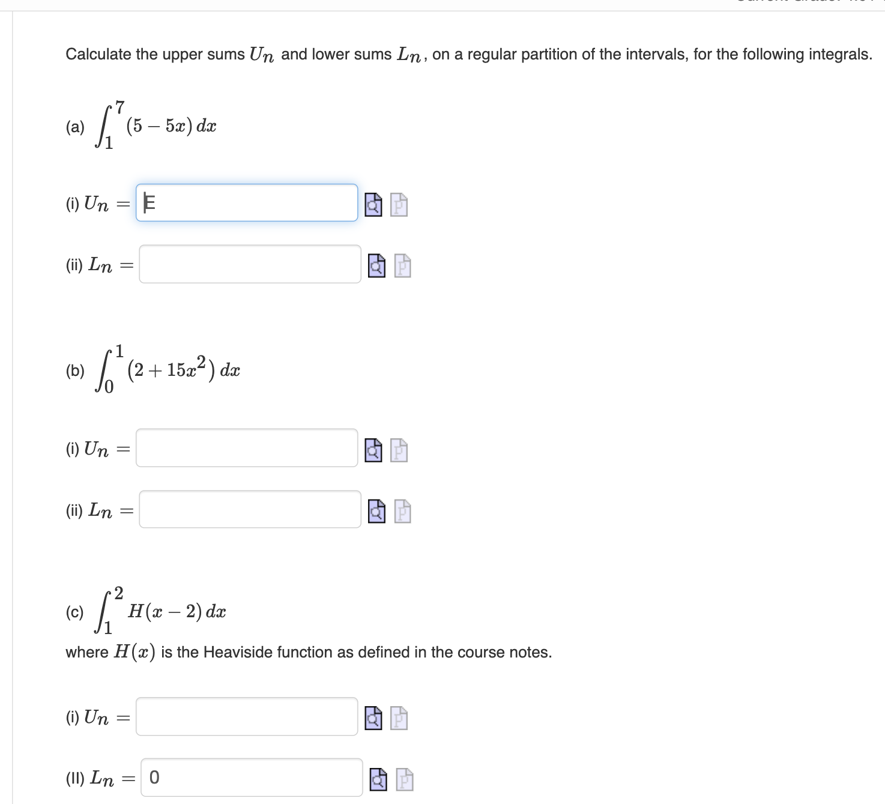
Task: Show past answers for part (c)(i) Un
Action: (399, 719)
